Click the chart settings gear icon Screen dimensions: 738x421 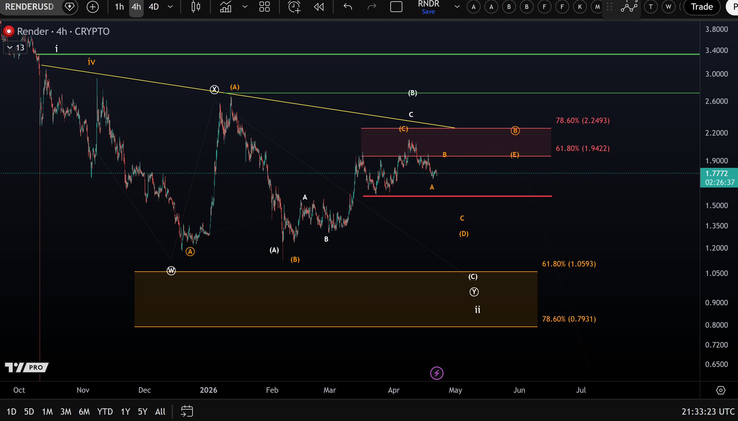720,390
